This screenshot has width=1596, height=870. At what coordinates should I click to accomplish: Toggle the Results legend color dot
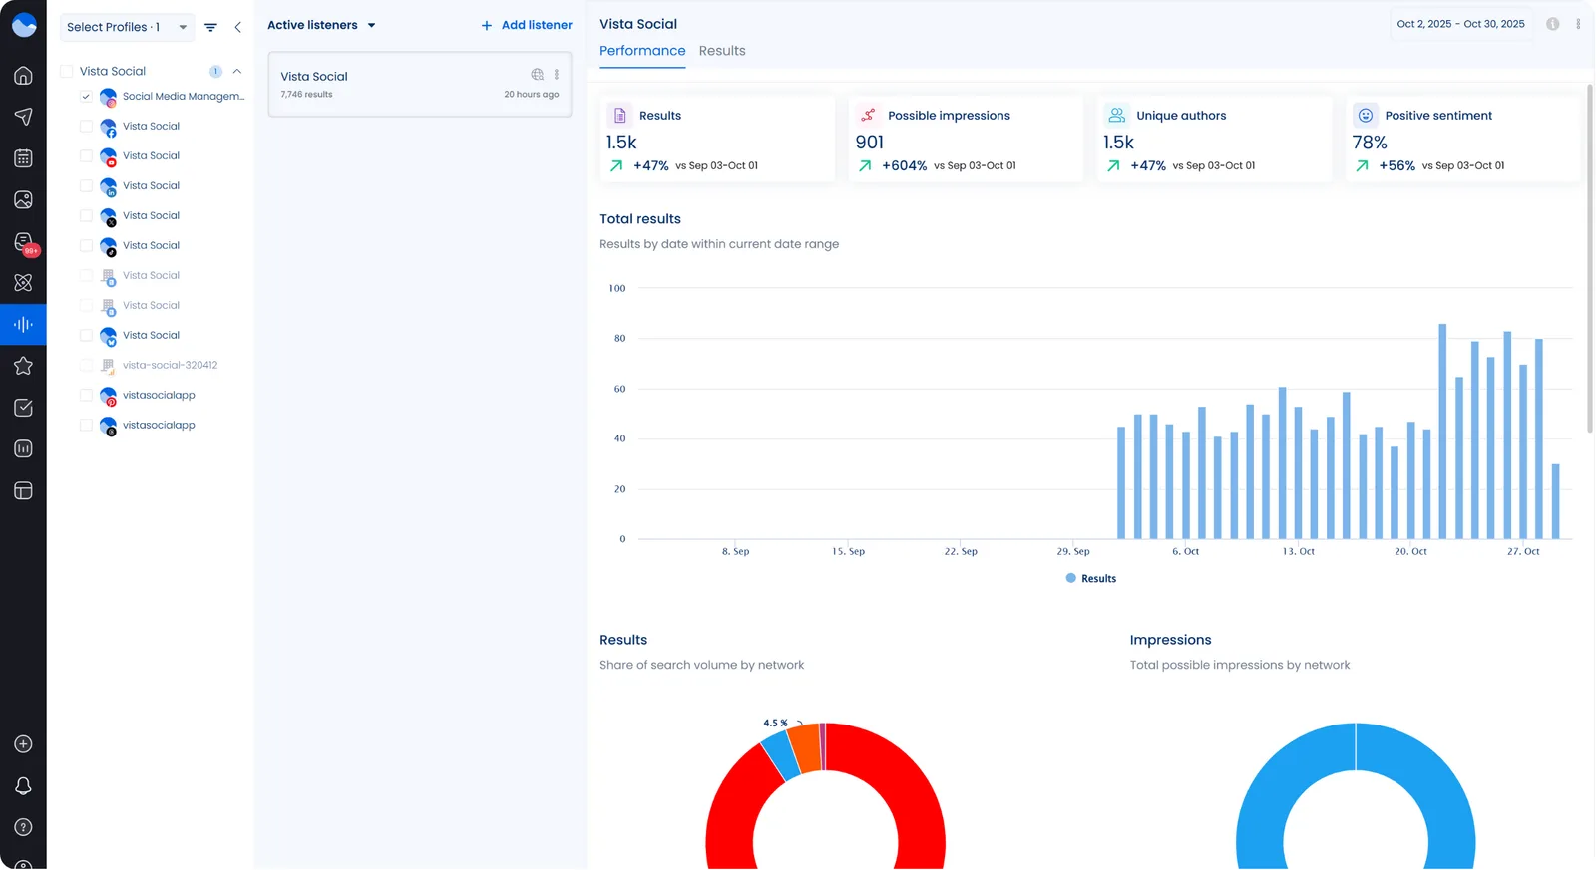click(1070, 579)
